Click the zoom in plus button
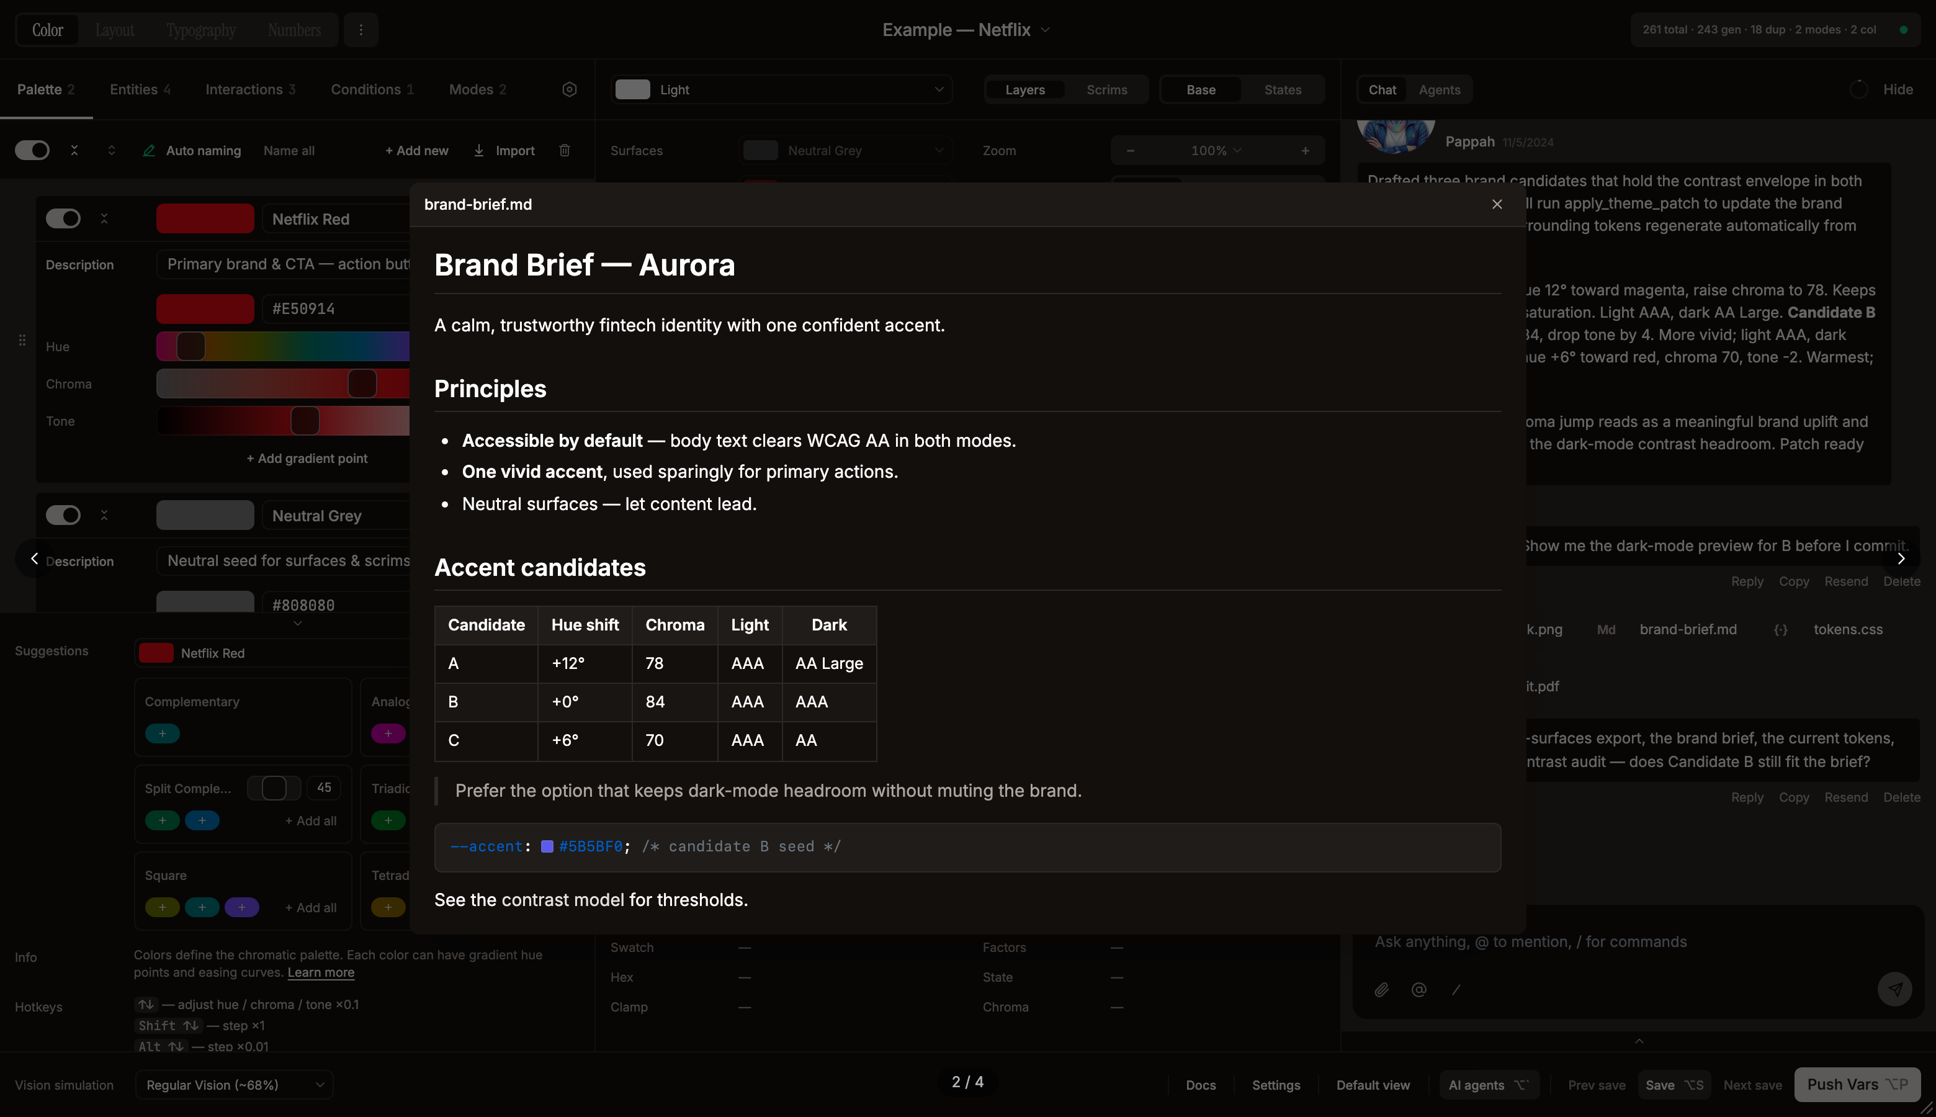This screenshot has height=1117, width=1936. [x=1305, y=150]
